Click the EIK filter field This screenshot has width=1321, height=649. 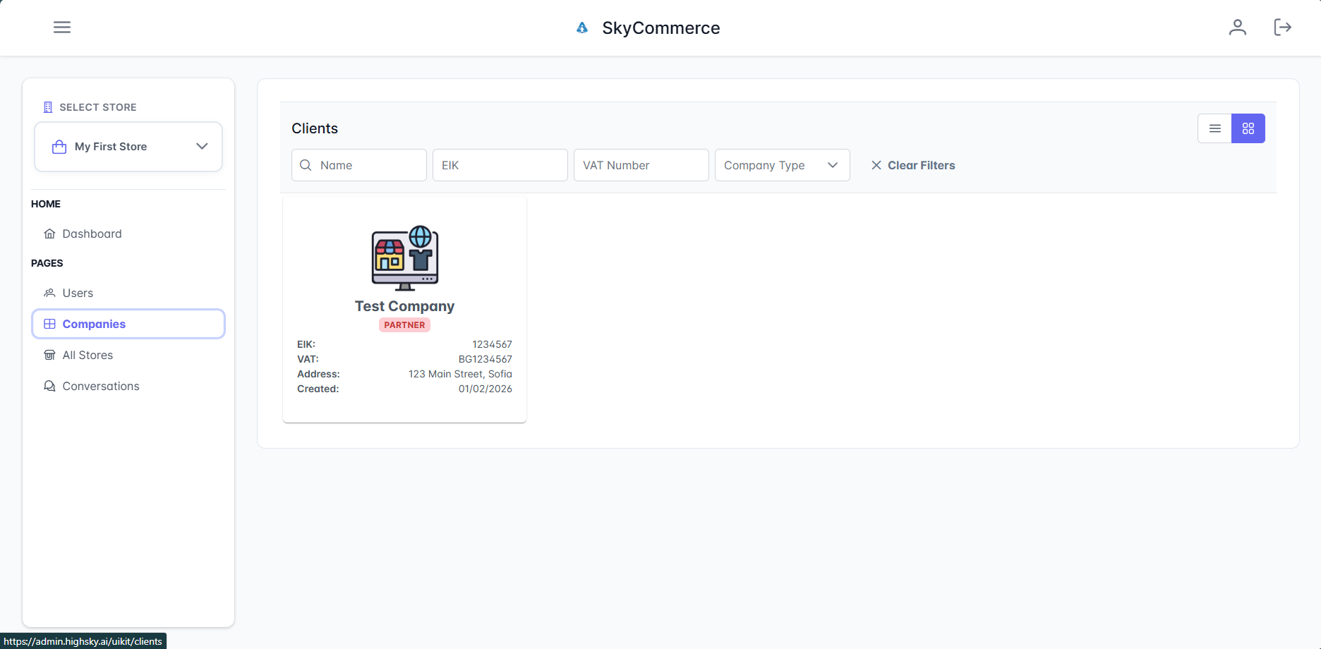click(500, 165)
